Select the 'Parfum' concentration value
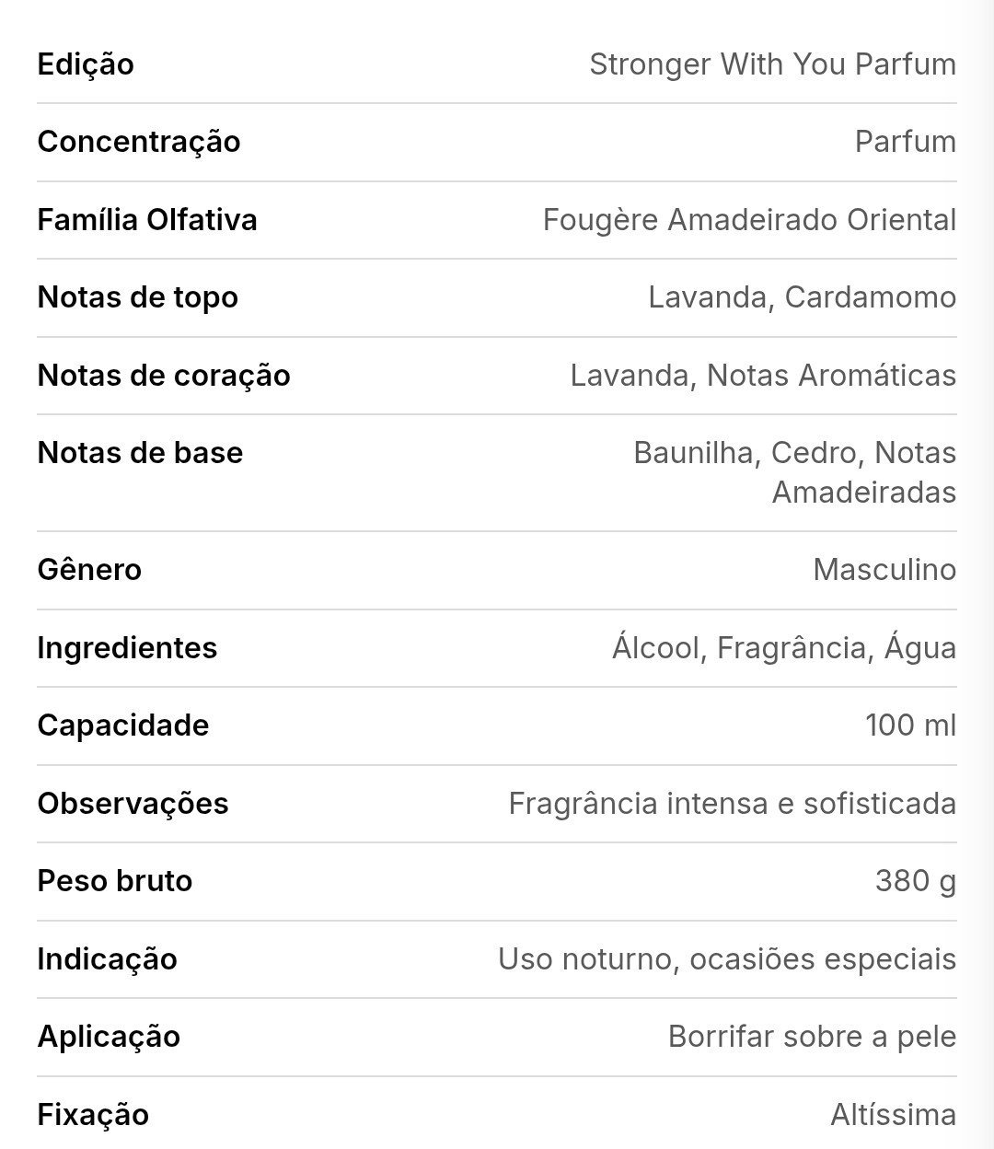The height and width of the screenshot is (1149, 994). coord(906,142)
